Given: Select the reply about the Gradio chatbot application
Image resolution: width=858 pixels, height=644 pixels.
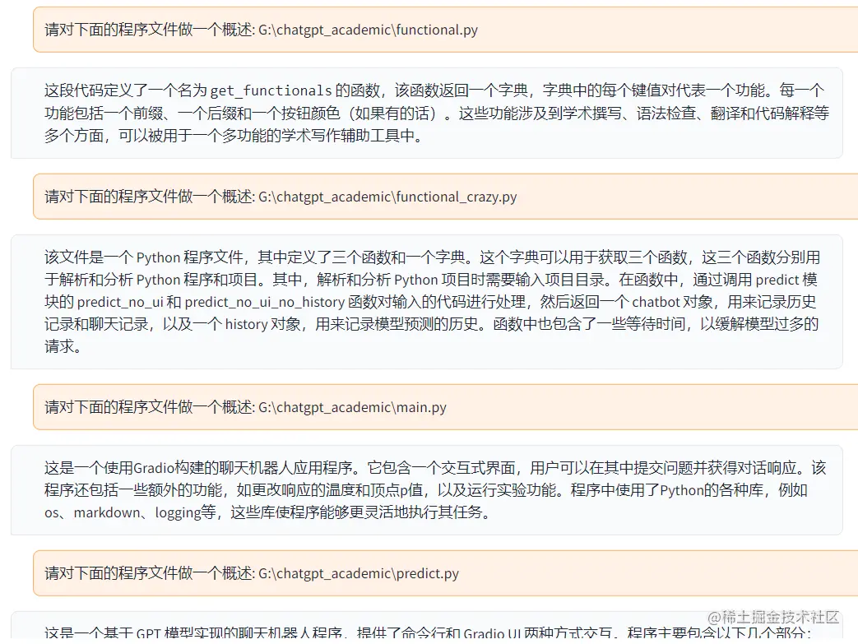Looking at the screenshot, I should tap(427, 489).
